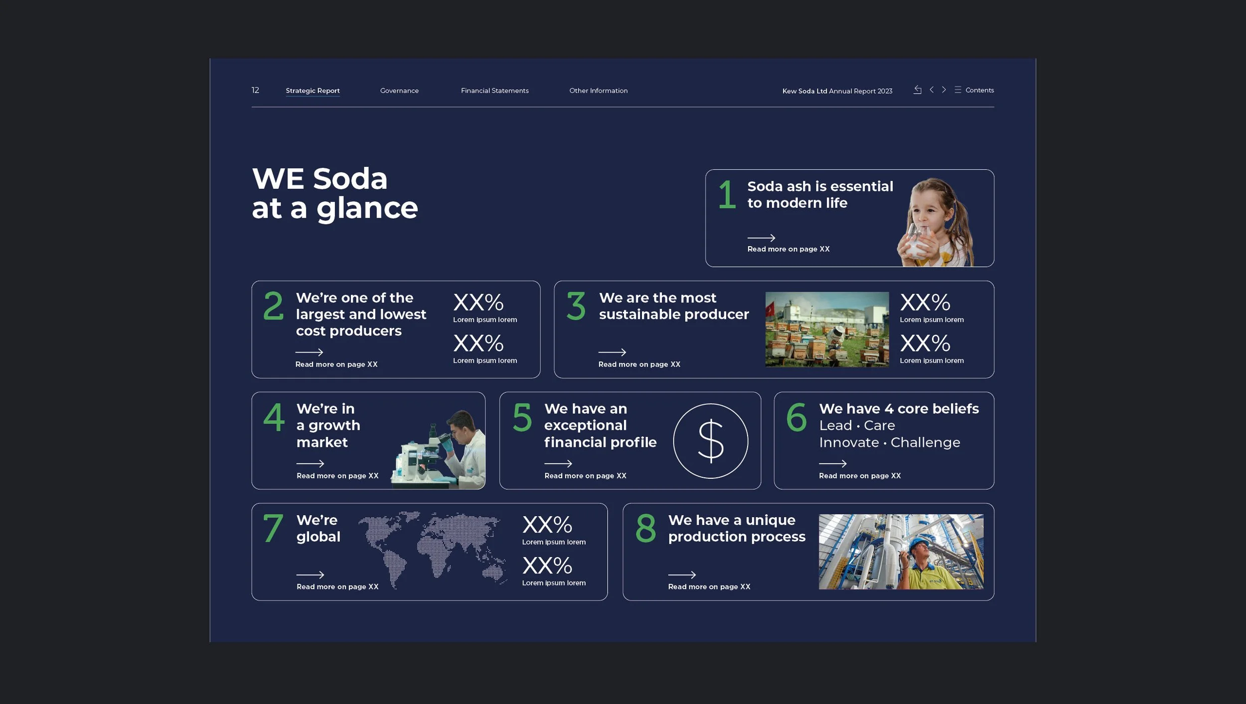Click the return-to-previous-view arrow icon

point(917,90)
